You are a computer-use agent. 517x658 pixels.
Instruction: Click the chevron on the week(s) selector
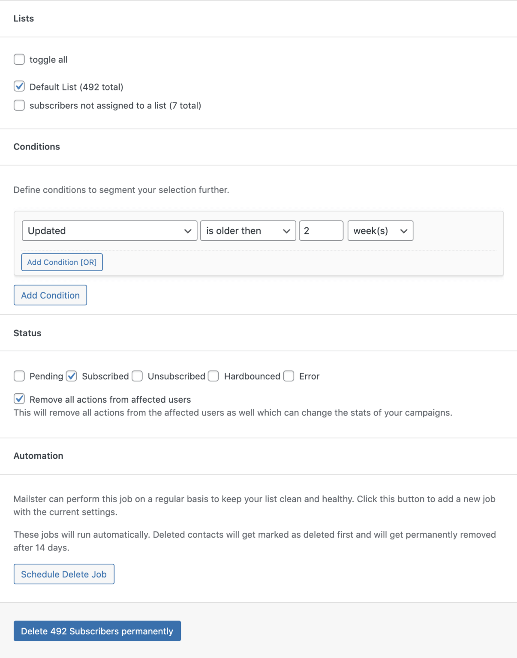click(403, 230)
